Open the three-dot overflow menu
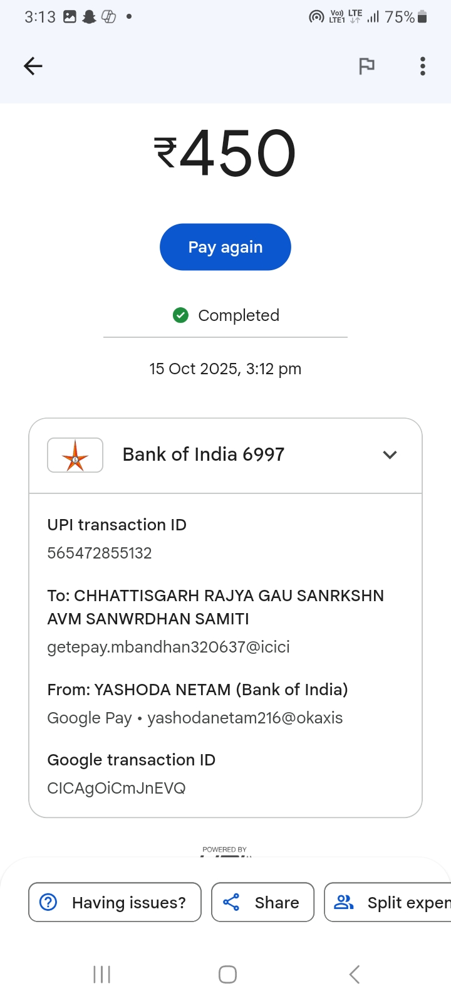 coord(423,66)
